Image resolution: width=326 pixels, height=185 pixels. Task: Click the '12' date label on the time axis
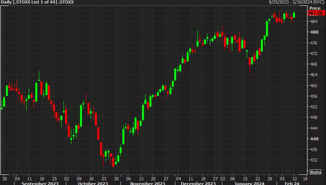click(294, 179)
